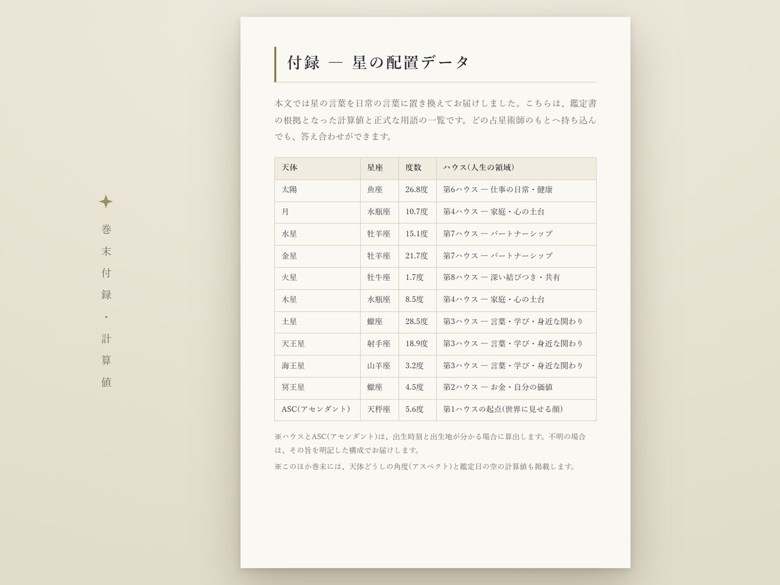Click the 山羊座 cell

click(379, 366)
